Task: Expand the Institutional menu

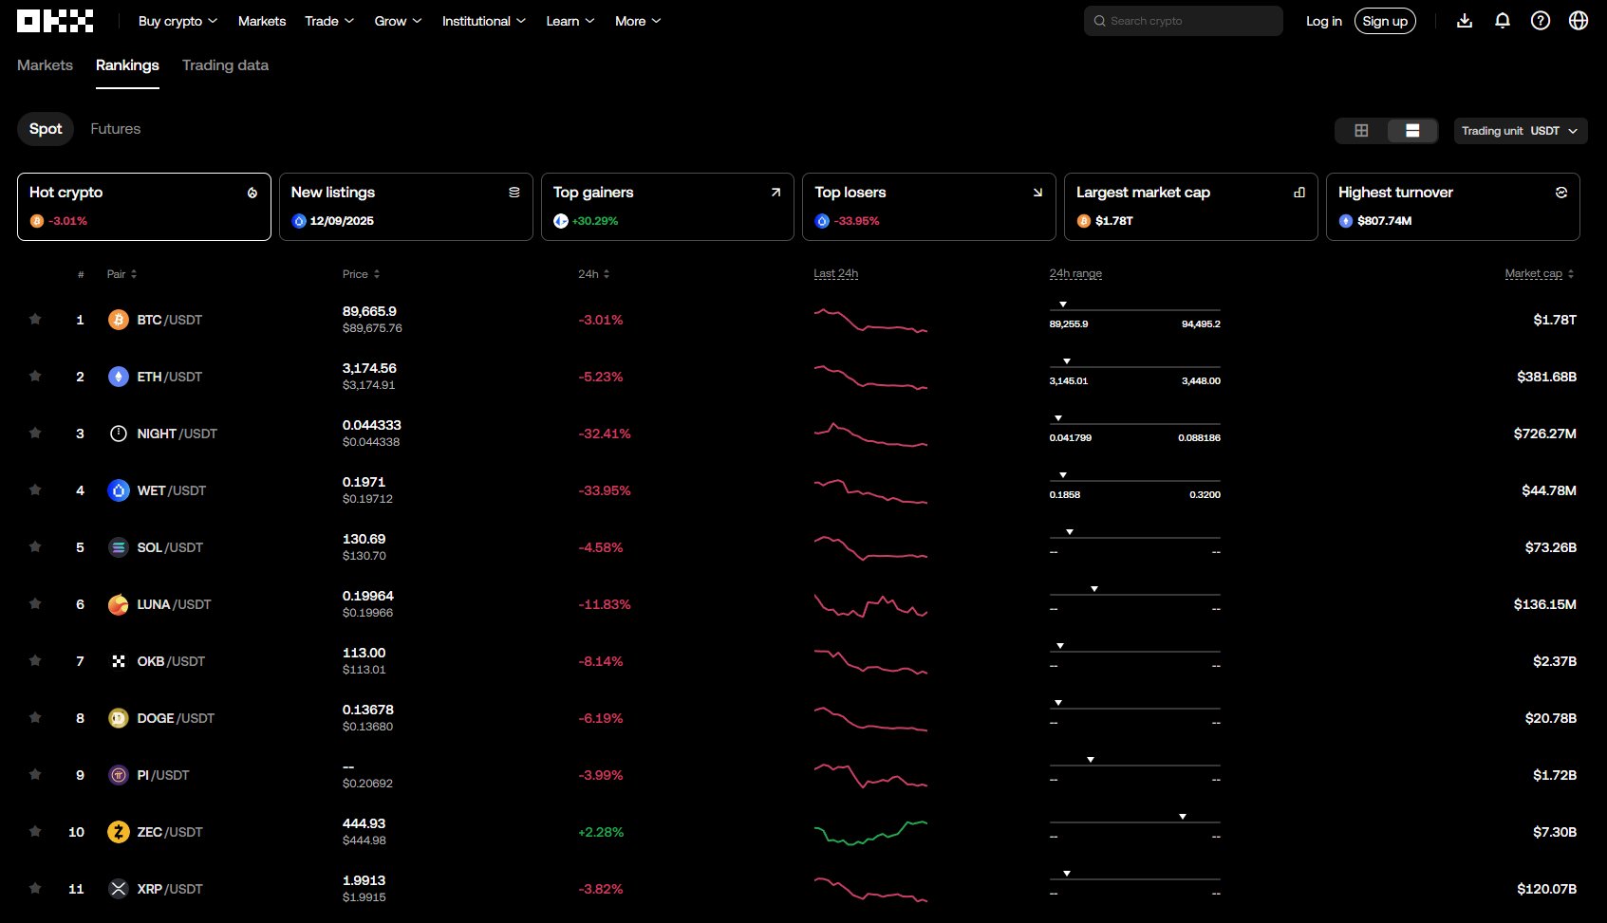Action: pos(484,21)
